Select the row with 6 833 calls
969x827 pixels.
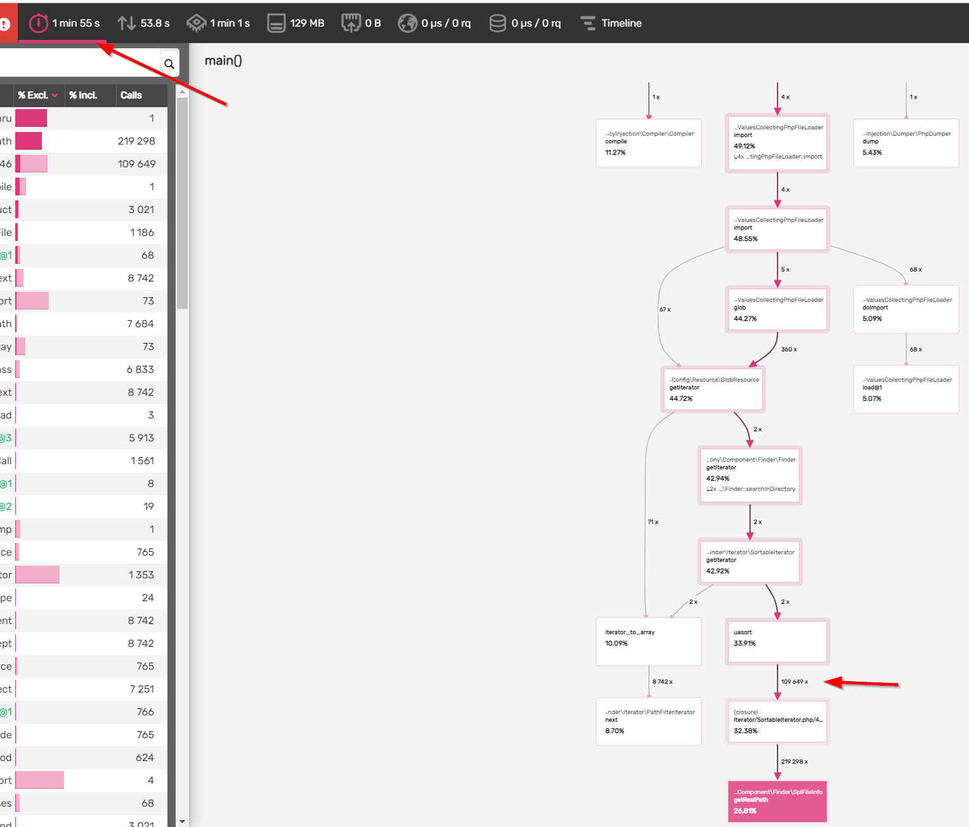pyautogui.click(x=84, y=369)
